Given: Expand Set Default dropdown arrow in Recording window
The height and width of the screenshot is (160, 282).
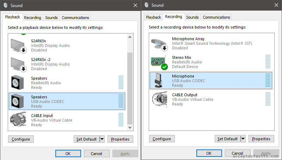Looking at the screenshot, I should pos(243,139).
